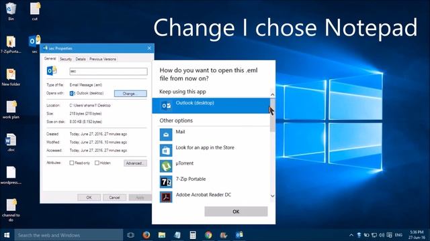Image resolution: width=430 pixels, height=241 pixels.
Task: Select the 'New folder' desktop icon
Action: [x=11, y=78]
